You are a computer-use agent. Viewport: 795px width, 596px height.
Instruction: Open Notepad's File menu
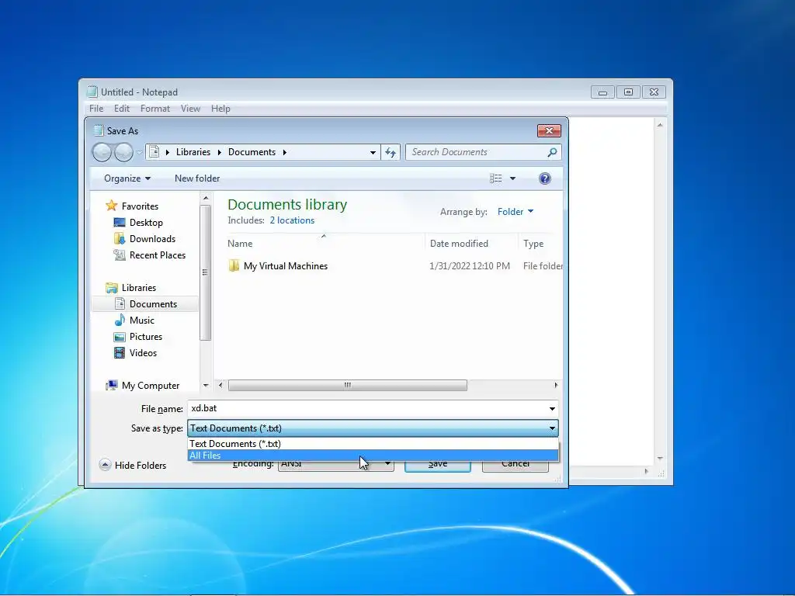[x=96, y=109]
